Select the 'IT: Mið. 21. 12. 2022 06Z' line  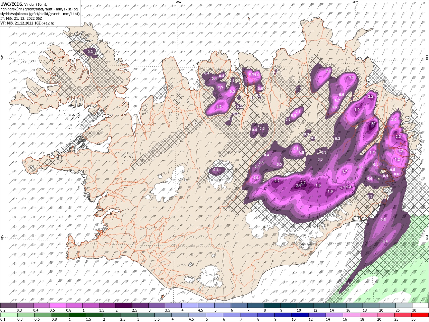[21, 18]
